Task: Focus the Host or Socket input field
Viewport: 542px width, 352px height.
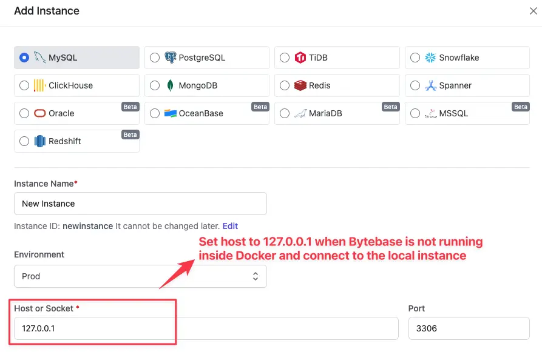Action: [x=206, y=328]
